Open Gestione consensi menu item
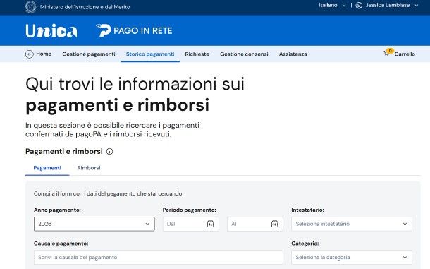 pos(244,54)
